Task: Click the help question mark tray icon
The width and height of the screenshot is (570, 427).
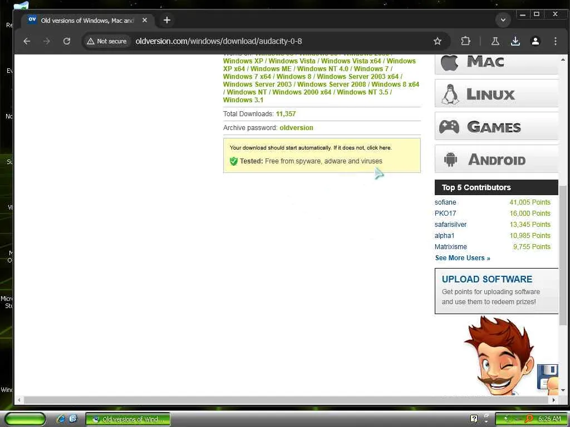Action: click(474, 419)
